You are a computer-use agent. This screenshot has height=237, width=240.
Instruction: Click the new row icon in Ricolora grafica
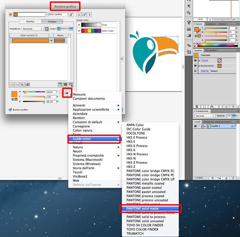click(28, 84)
